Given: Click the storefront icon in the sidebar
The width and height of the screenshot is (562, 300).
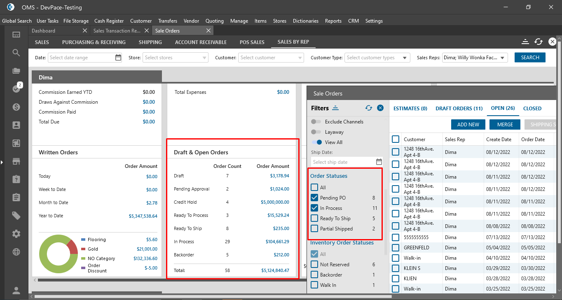Looking at the screenshot, I should pos(16,161).
